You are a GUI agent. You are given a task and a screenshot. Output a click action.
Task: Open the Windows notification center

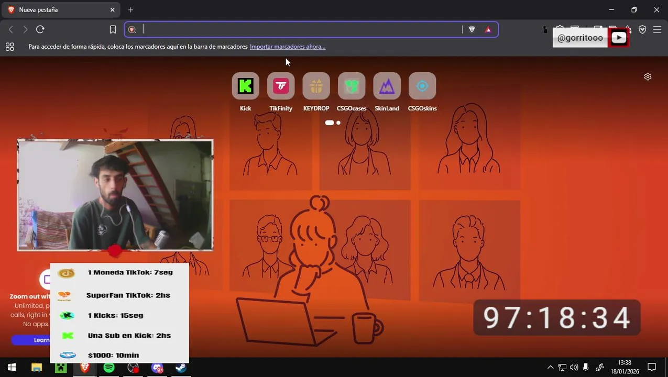[x=652, y=368]
